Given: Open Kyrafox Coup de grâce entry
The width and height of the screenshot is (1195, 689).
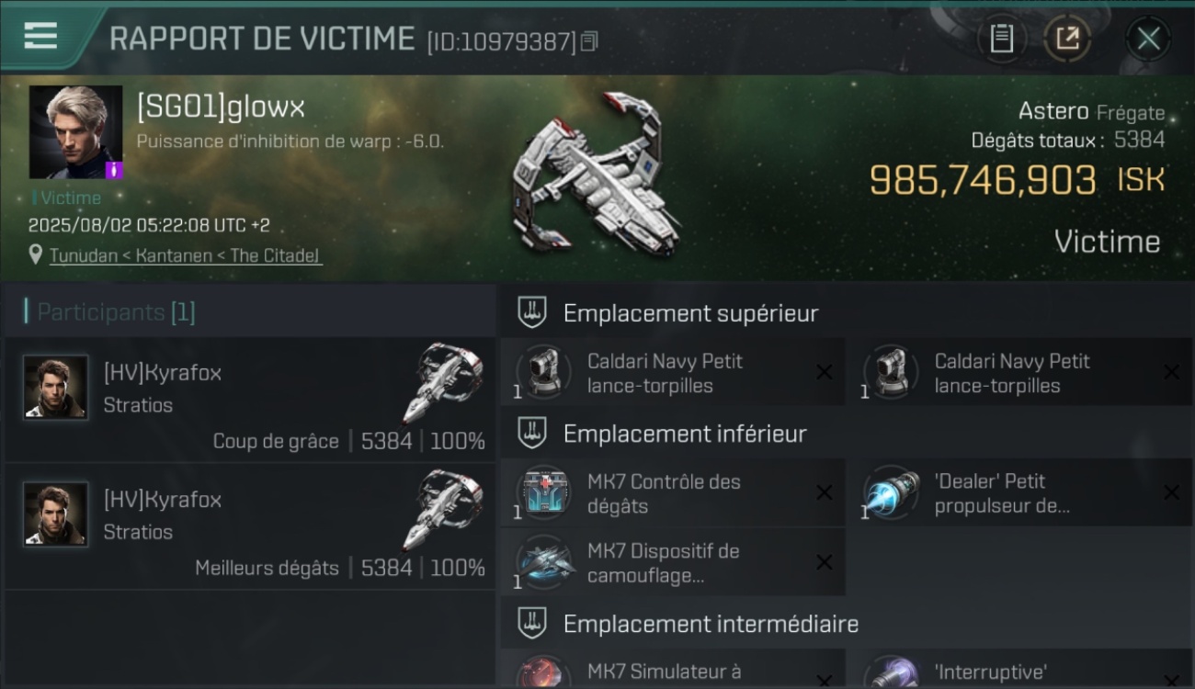Looking at the screenshot, I should [250, 400].
